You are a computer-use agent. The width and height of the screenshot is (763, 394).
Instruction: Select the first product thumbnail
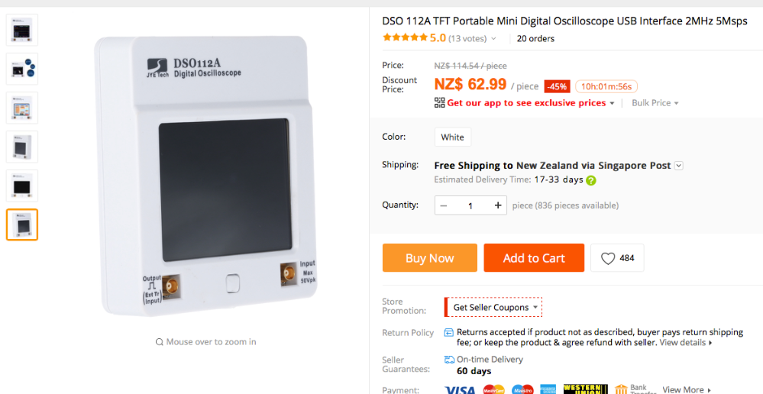22,30
